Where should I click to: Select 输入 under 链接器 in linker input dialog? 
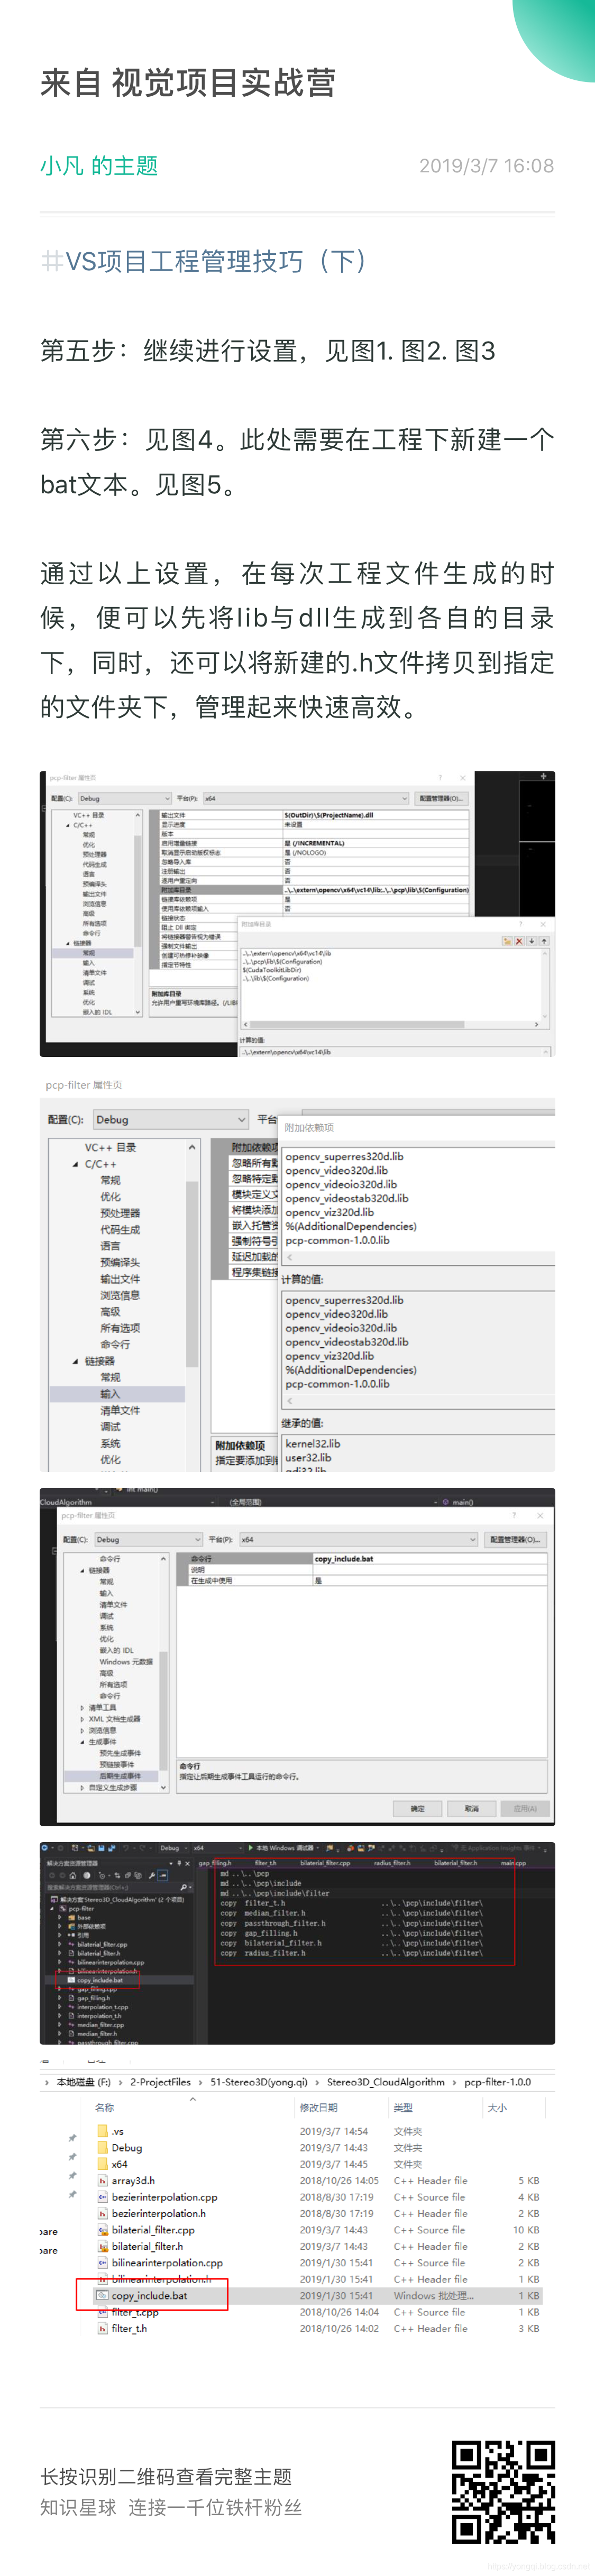click(110, 1394)
